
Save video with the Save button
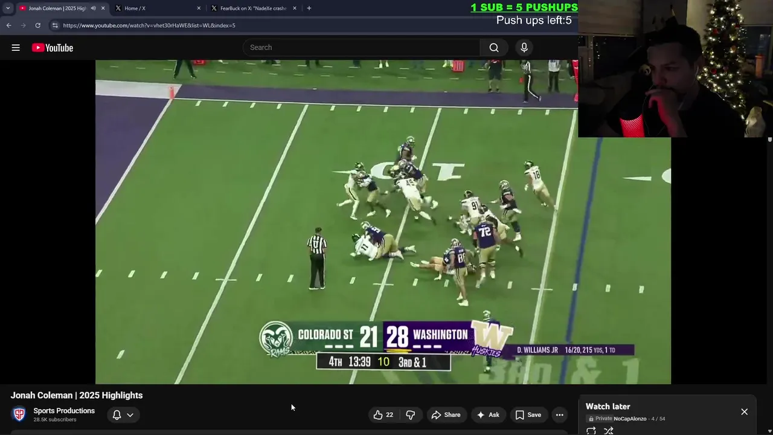[x=528, y=415]
